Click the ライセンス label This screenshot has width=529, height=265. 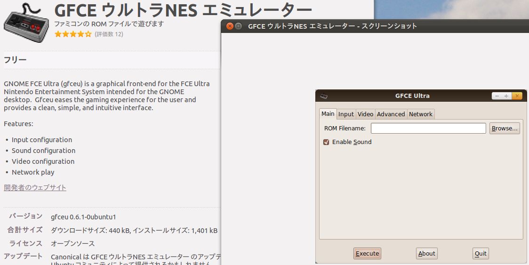pos(25,243)
